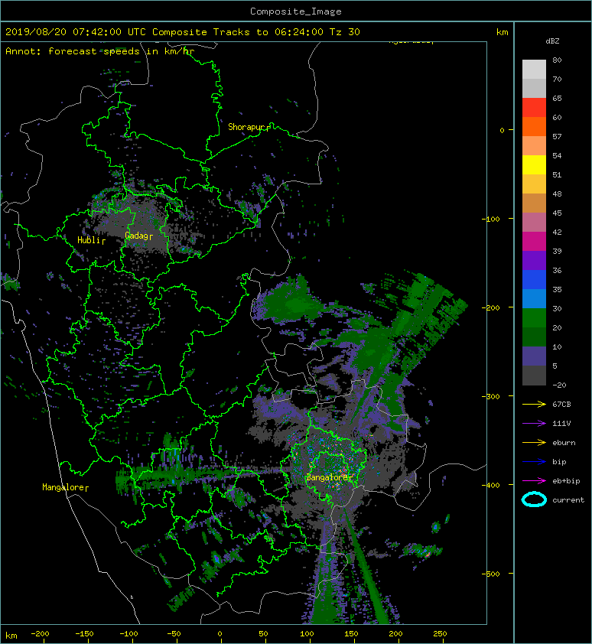Click the km unit label at bottom left

tap(11, 636)
